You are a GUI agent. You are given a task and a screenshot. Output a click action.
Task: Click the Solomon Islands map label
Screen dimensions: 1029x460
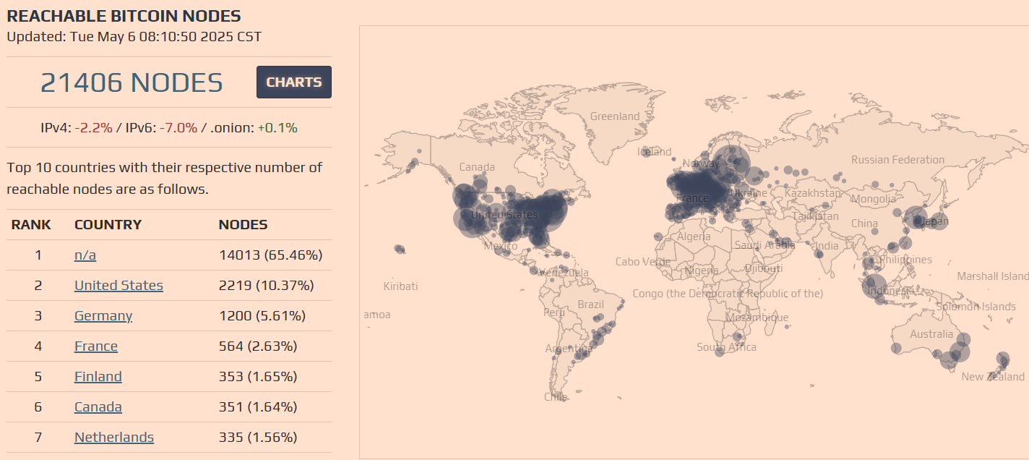coord(976,307)
